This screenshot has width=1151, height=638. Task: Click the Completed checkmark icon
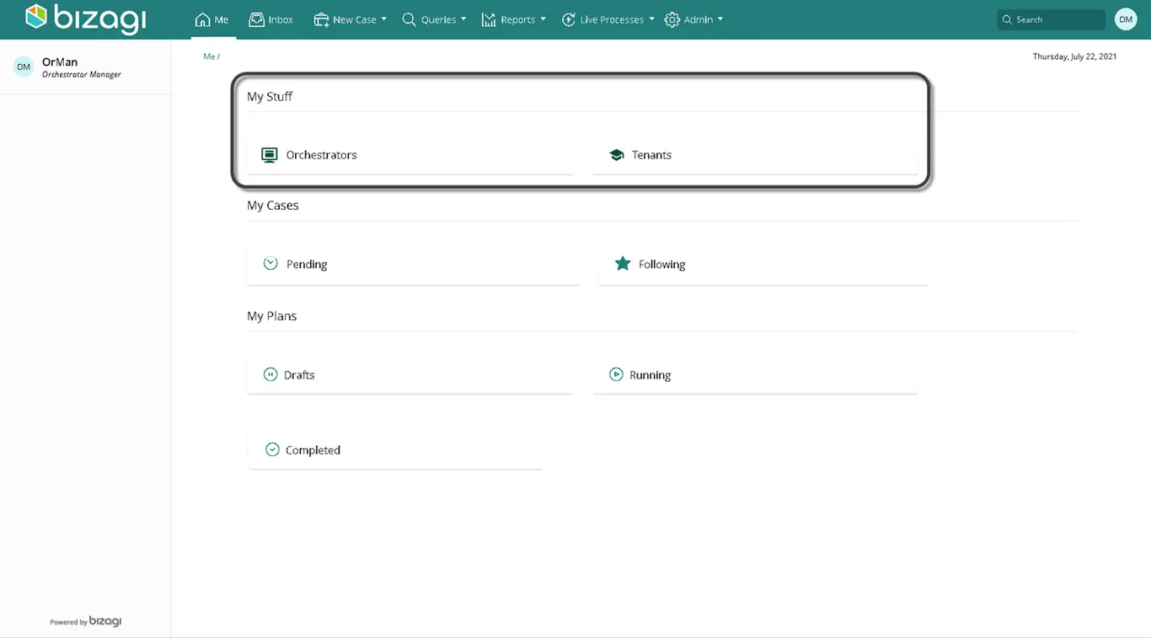pyautogui.click(x=272, y=449)
